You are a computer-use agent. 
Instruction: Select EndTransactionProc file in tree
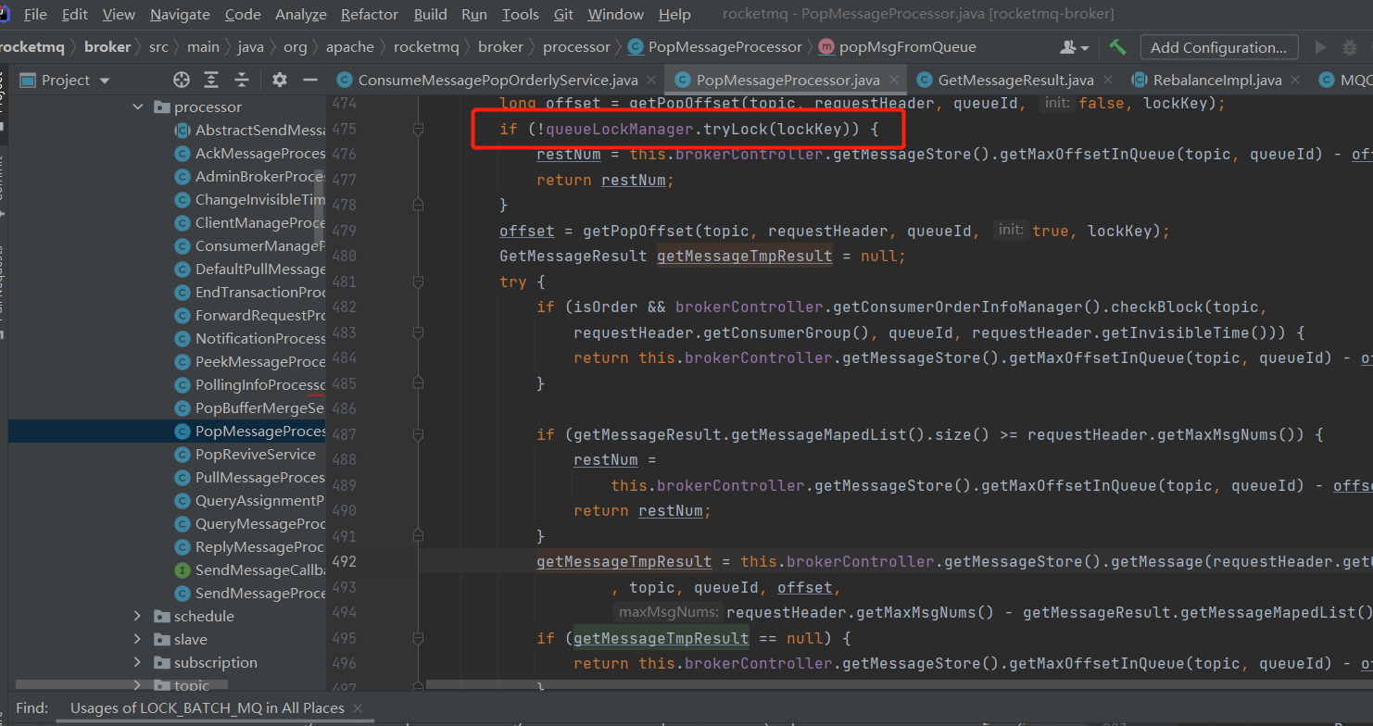click(167, 293)
